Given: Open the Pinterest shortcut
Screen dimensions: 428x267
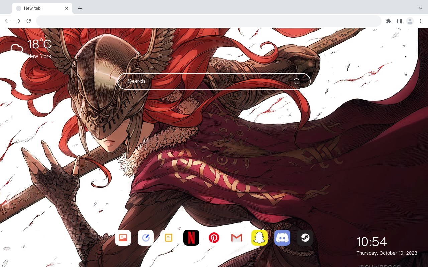Looking at the screenshot, I should coord(214,238).
